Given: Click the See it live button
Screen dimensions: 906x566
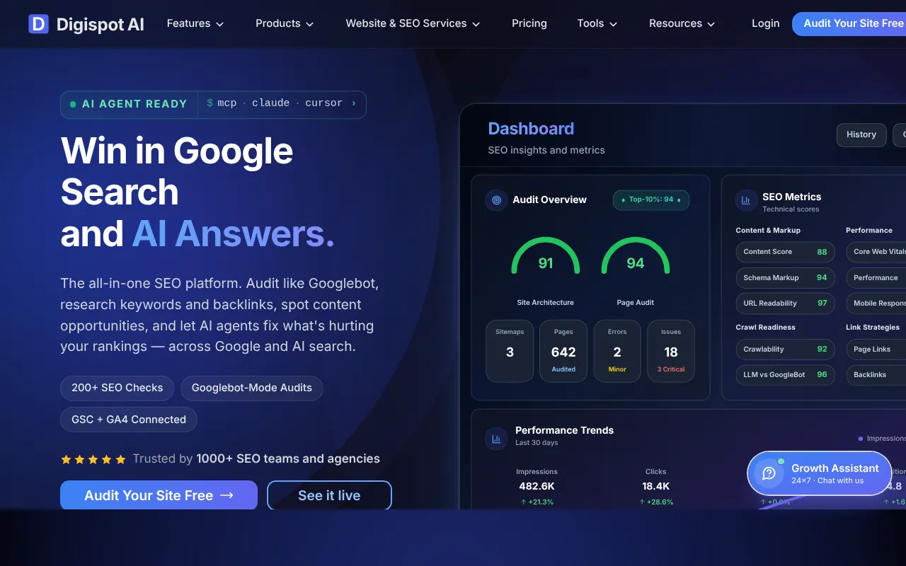Looking at the screenshot, I should coord(329,495).
